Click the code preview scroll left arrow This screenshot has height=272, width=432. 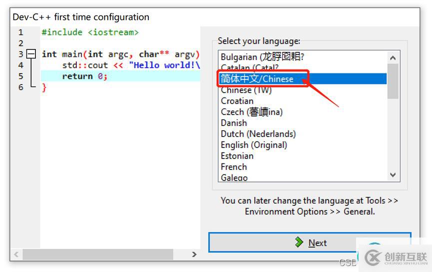tap(16, 254)
